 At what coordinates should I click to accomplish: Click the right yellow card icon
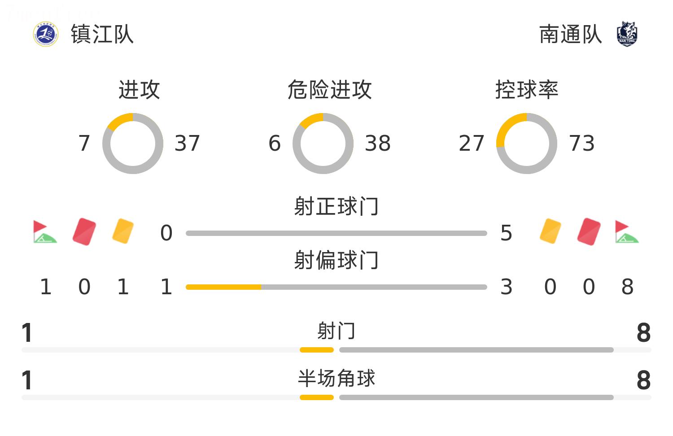pos(551,231)
